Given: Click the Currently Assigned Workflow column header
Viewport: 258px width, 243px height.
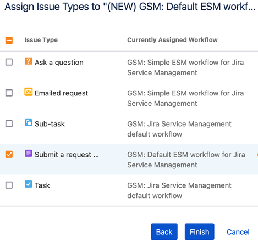Looking at the screenshot, I should click(172, 40).
